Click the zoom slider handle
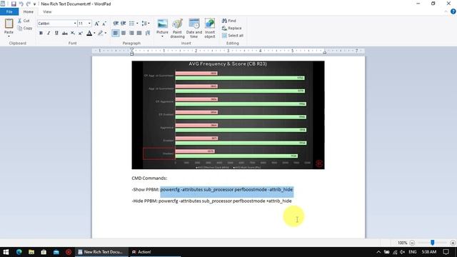457x257 pixels. 433,243
